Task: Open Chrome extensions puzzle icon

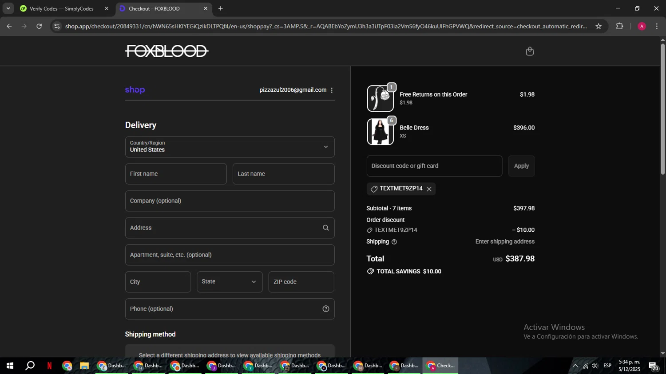Action: [620, 26]
